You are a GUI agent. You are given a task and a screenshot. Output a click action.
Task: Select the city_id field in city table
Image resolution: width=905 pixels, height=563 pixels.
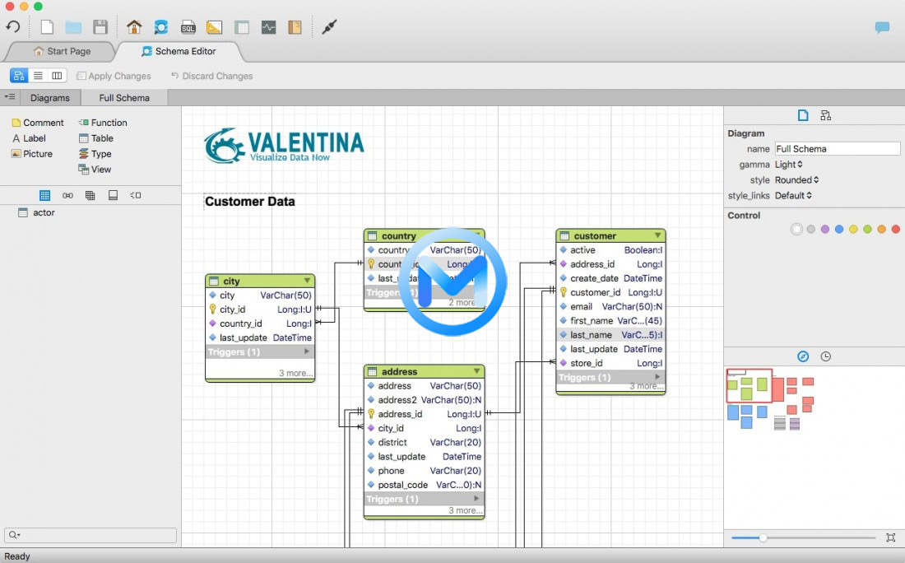[260, 309]
